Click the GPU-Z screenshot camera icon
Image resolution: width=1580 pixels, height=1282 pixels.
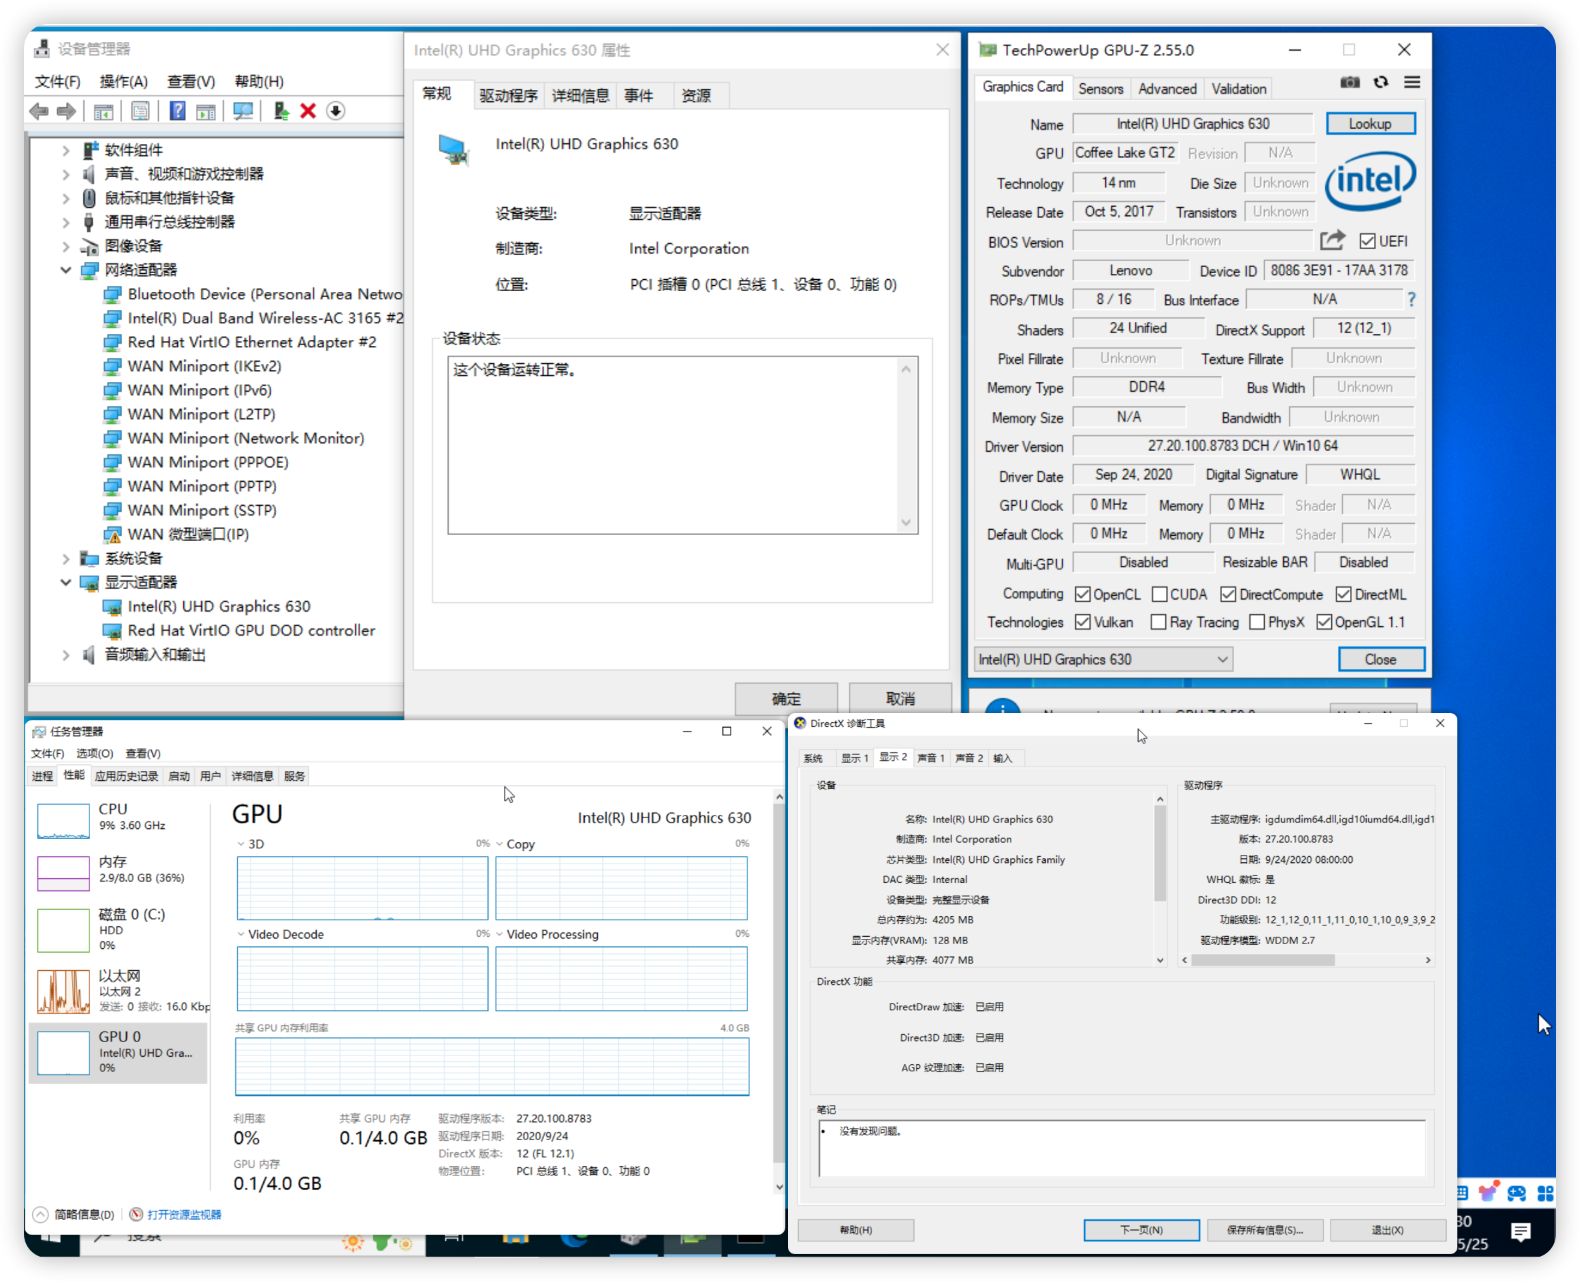pos(1350,83)
